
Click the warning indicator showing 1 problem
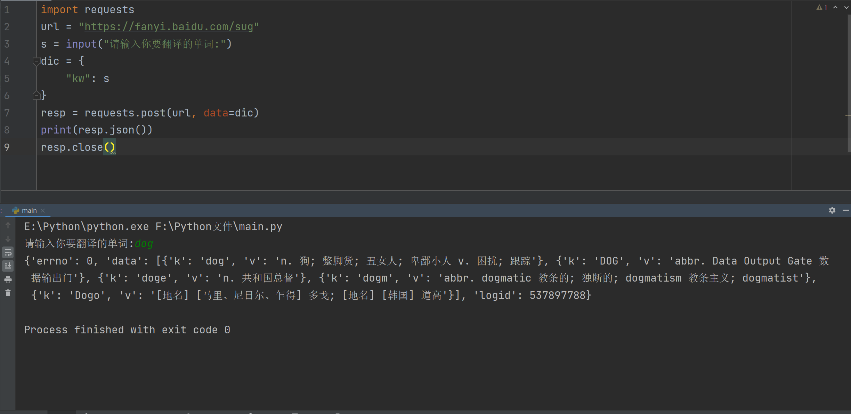[x=822, y=8]
